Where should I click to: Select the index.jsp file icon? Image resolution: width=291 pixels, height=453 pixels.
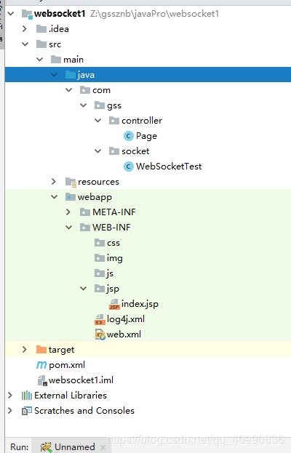pos(114,304)
